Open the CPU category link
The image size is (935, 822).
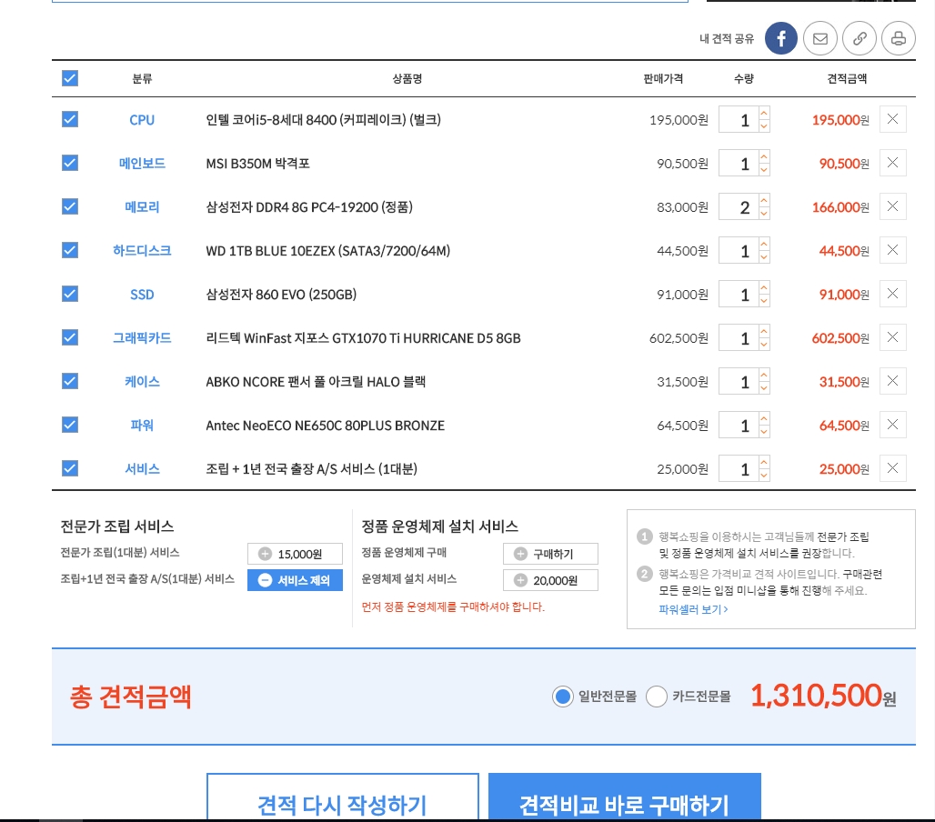click(x=142, y=120)
